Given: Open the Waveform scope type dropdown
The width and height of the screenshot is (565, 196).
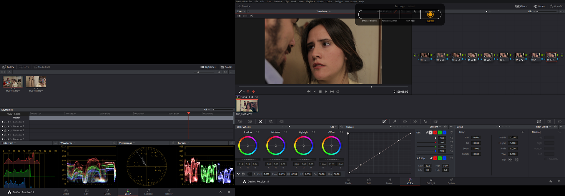Looking at the screenshot, I should pos(67,143).
